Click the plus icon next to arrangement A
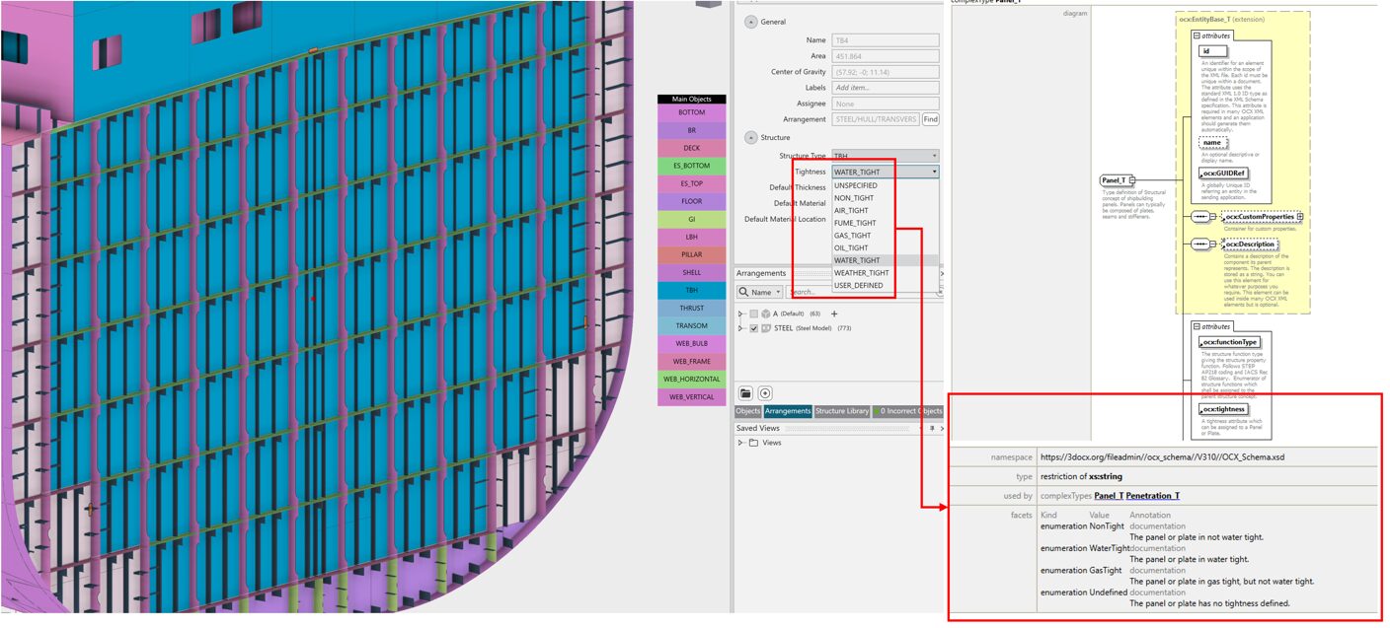The height and width of the screenshot is (628, 1390). coord(834,314)
